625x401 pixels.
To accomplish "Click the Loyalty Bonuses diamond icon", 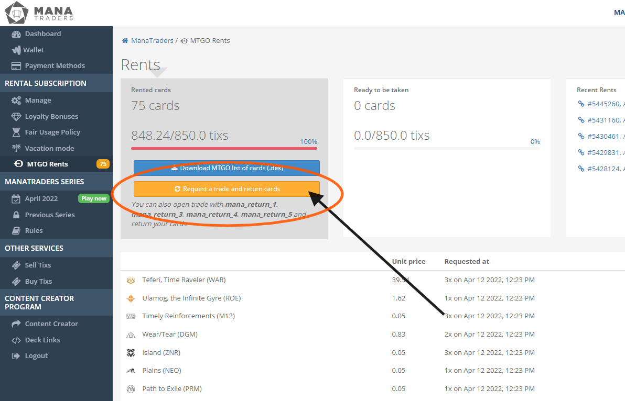I will point(16,117).
